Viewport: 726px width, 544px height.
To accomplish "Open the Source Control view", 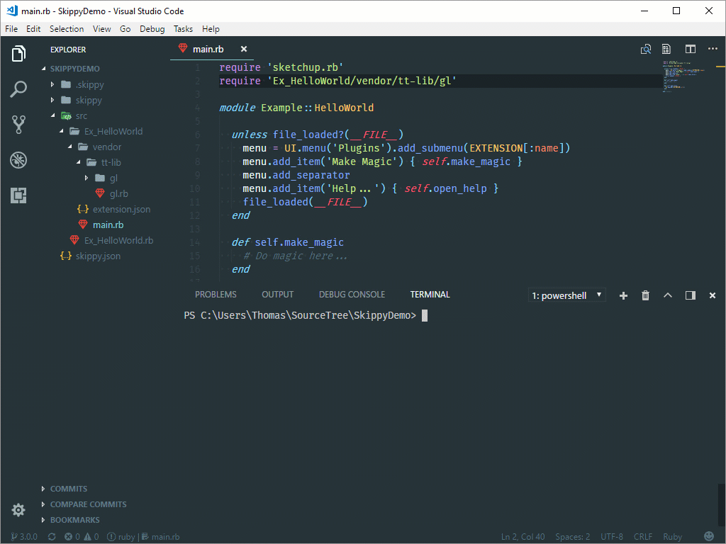I will pos(18,125).
